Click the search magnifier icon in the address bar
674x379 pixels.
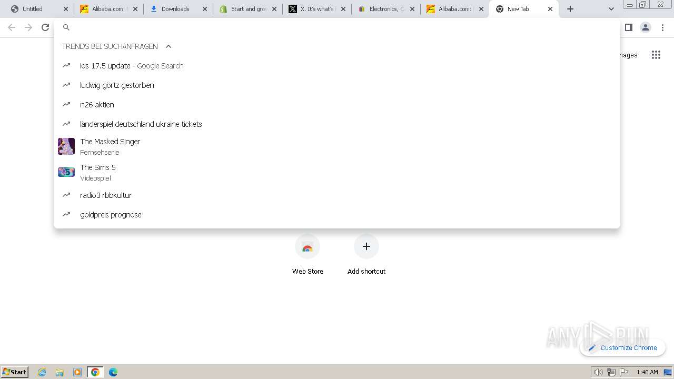[66, 27]
